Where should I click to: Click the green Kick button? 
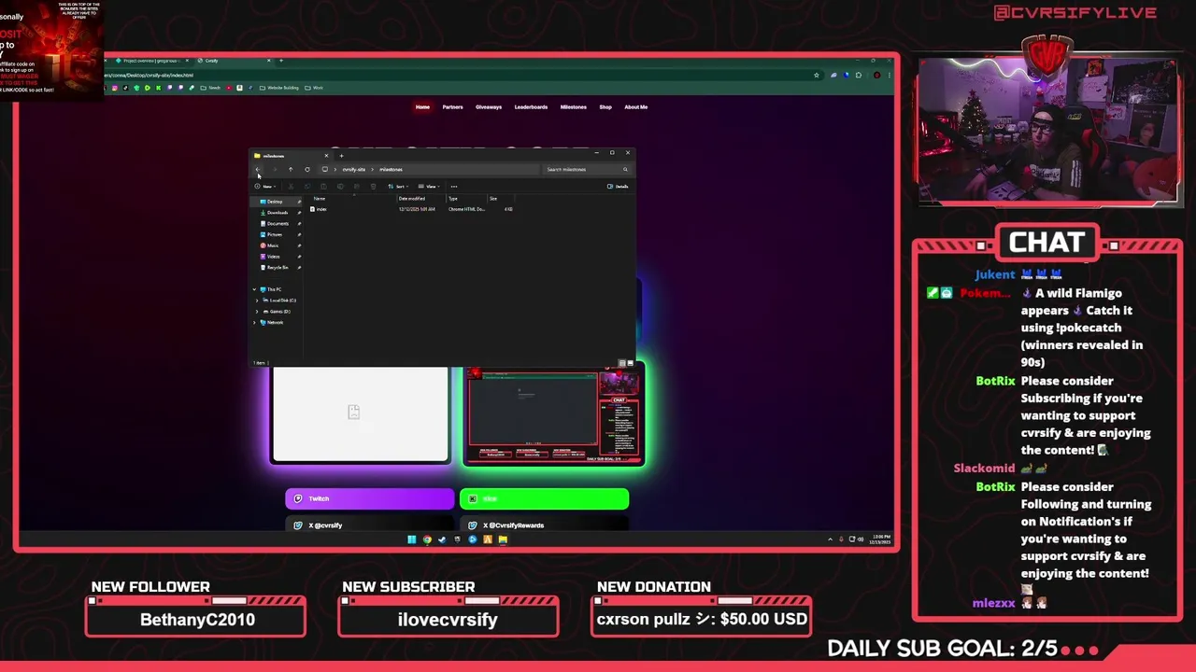pyautogui.click(x=545, y=498)
